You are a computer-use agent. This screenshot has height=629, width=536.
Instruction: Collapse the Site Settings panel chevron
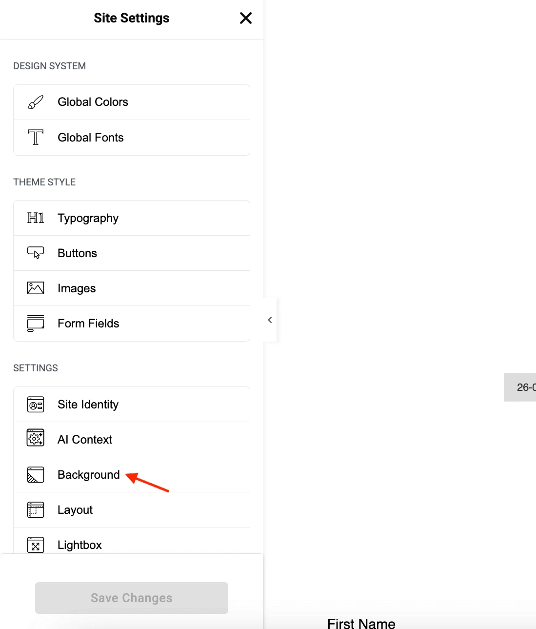tap(270, 320)
